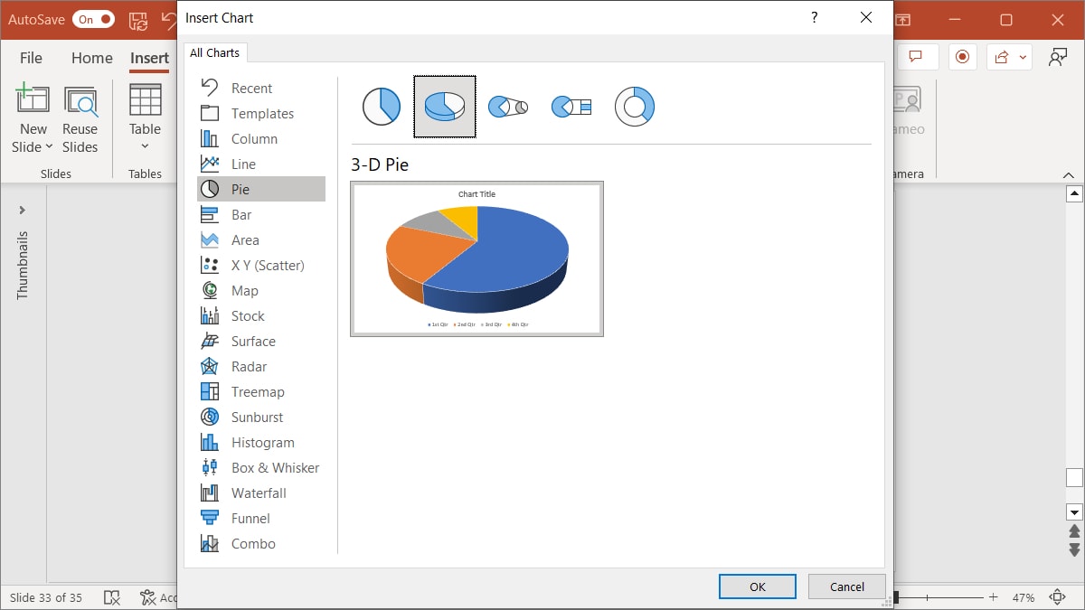
Task: Expand the Thumbnails pane chevron
Action: 23,210
